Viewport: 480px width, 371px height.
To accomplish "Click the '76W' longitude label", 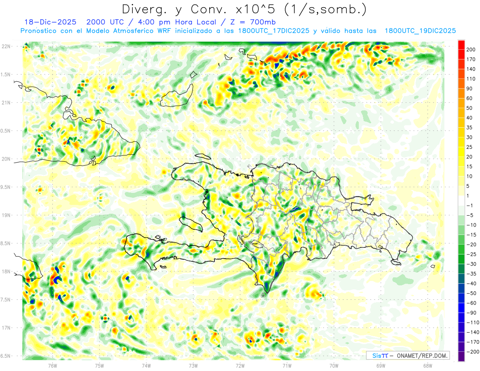I will [52, 365].
